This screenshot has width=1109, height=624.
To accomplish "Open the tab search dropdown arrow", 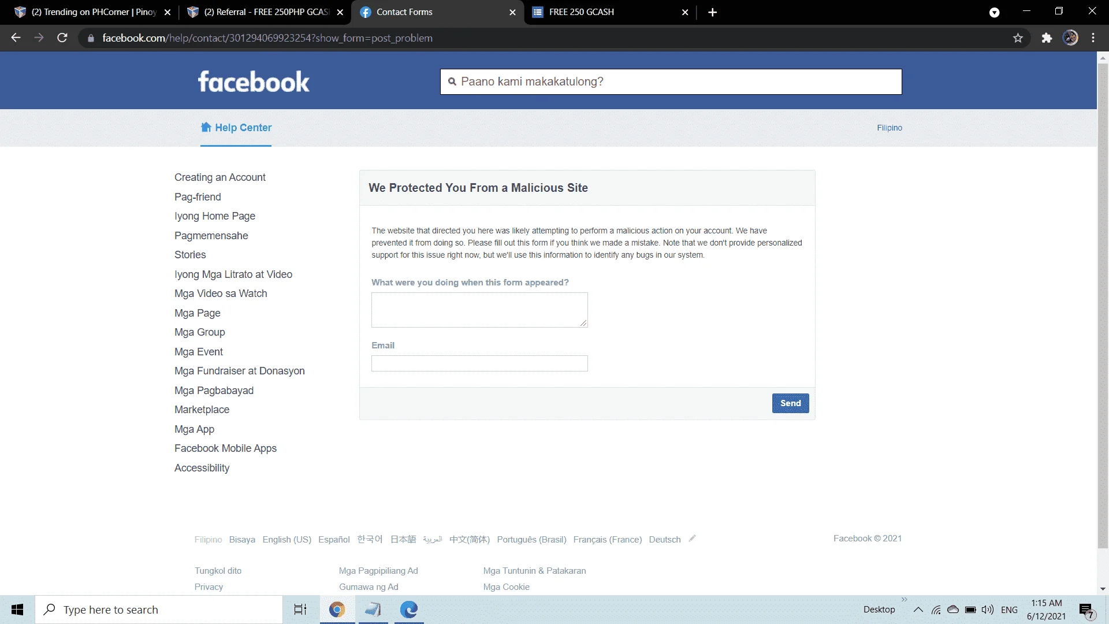I will (x=994, y=12).
